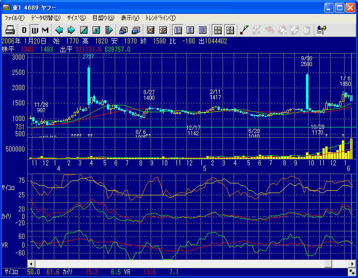Open the トレンドライン(T) menu

point(161,18)
